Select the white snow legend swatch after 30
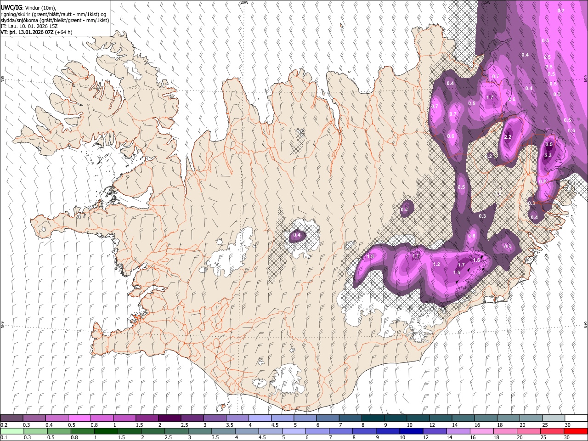 tap(577, 418)
